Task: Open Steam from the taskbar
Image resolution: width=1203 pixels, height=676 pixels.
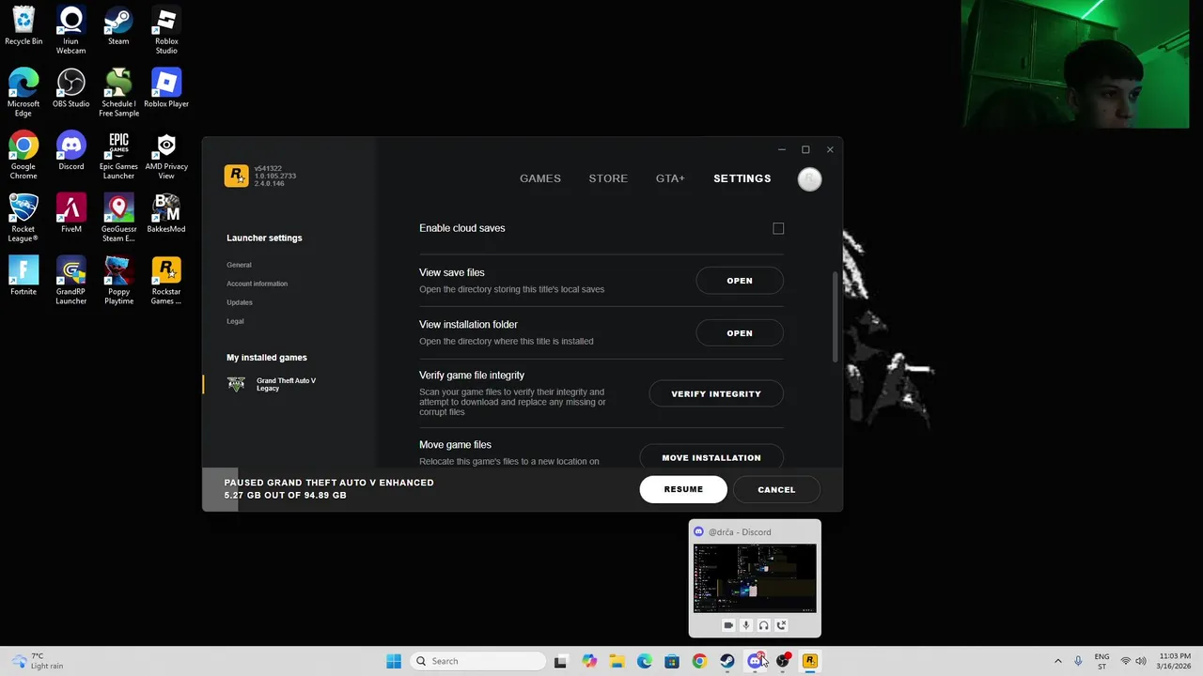Action: click(x=726, y=661)
